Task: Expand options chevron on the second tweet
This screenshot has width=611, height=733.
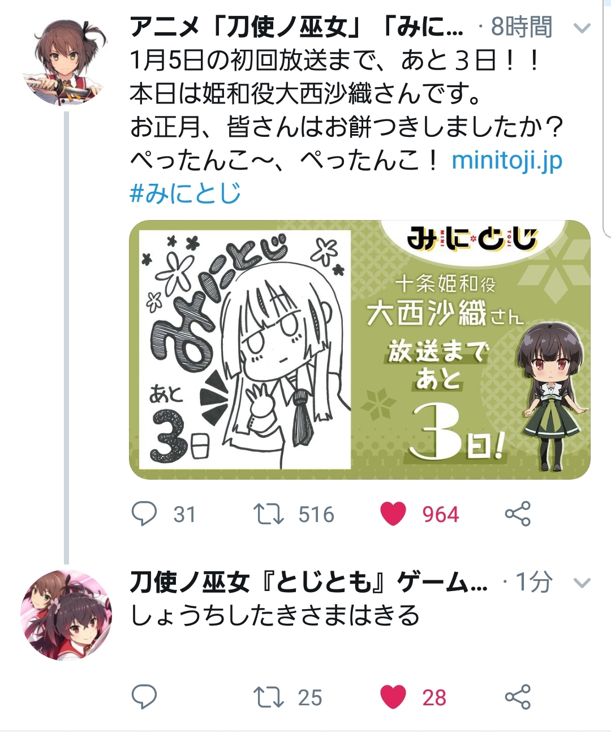Action: coord(582,583)
